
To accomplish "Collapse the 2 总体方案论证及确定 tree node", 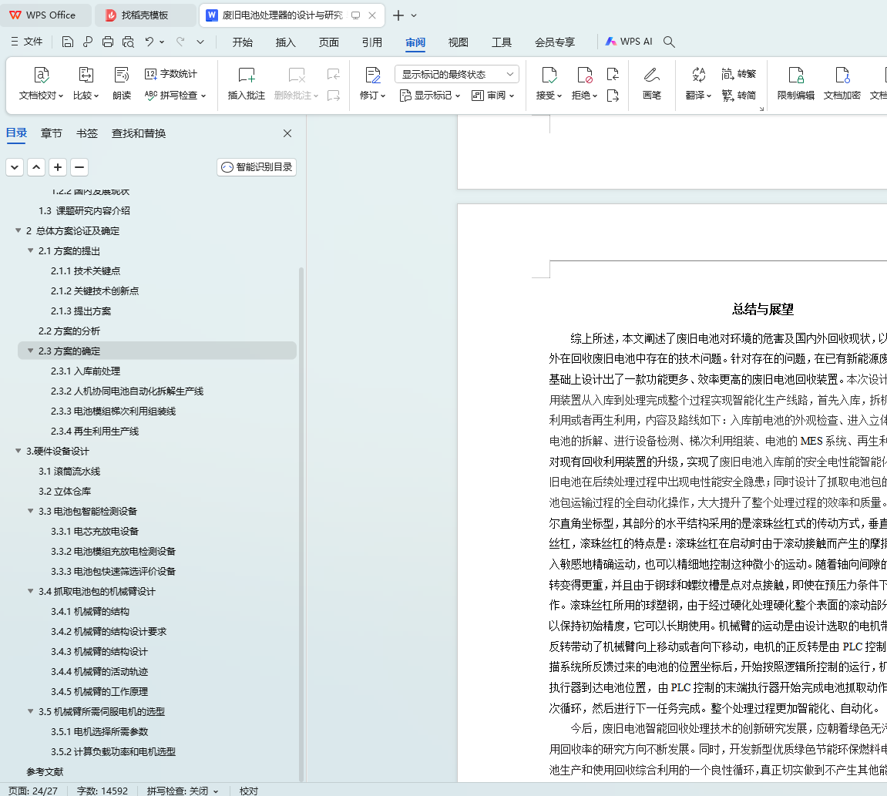I will coord(18,231).
